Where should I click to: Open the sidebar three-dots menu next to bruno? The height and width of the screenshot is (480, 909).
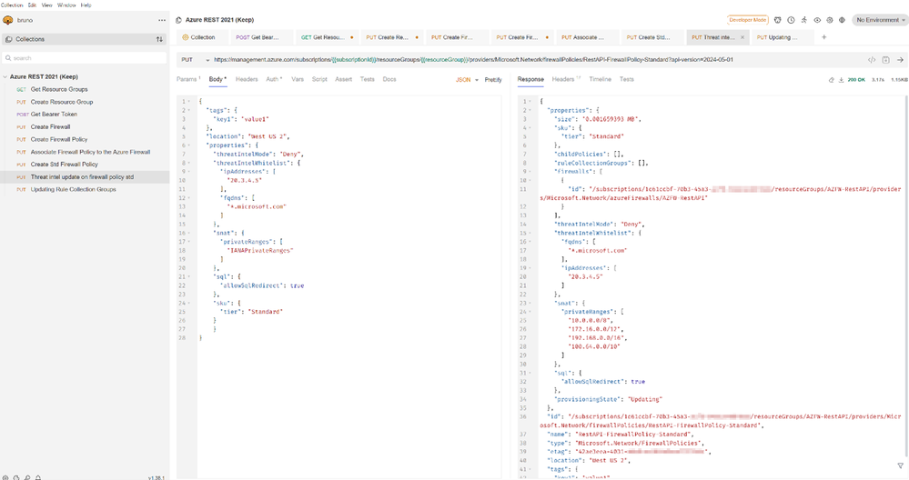[162, 20]
